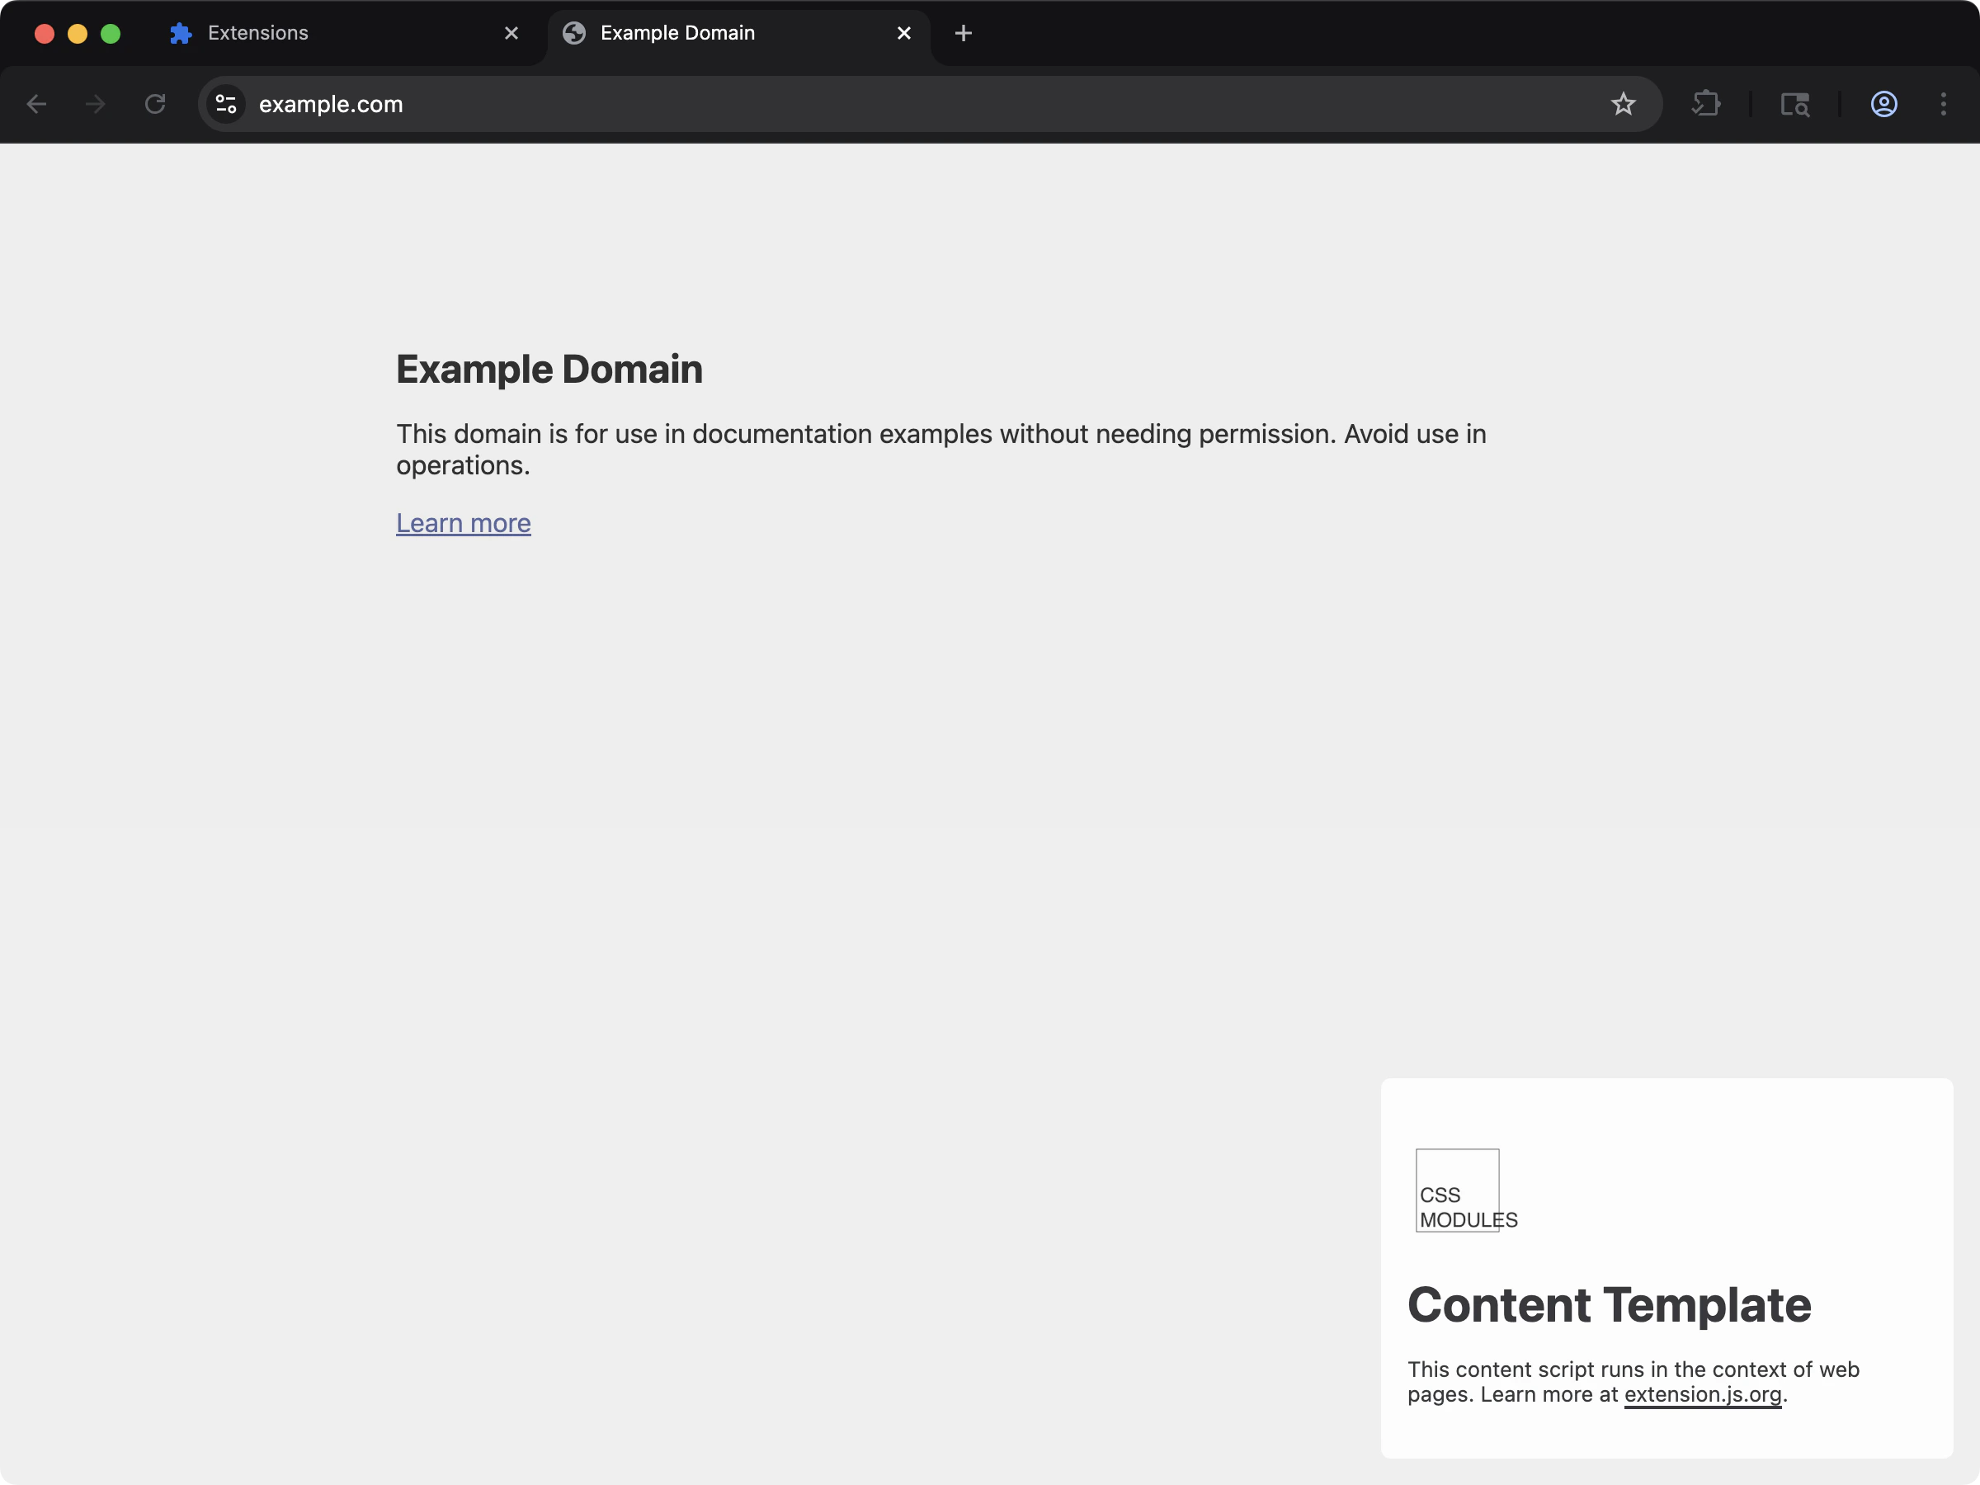This screenshot has width=1980, height=1485.
Task: Click inside the address bar
Action: (626, 104)
